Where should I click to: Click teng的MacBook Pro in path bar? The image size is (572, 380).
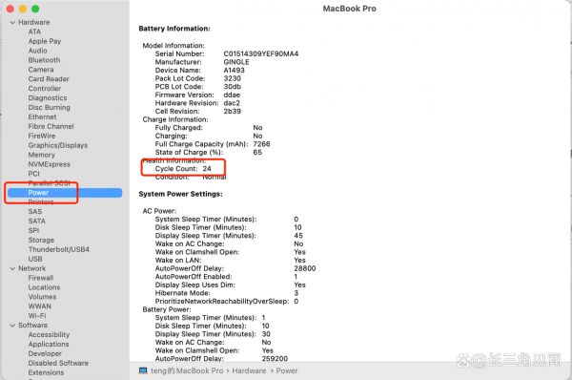pyautogui.click(x=187, y=370)
